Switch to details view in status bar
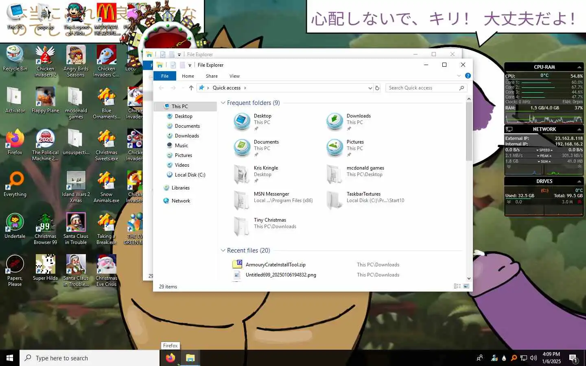 [457, 286]
